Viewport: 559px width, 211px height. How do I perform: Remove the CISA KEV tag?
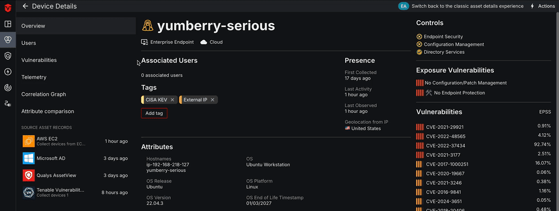pos(172,100)
